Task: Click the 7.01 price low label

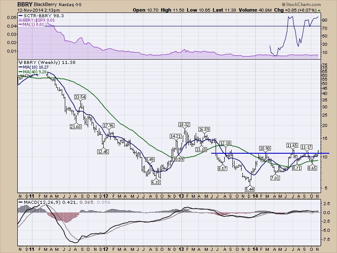Action: 275,178
